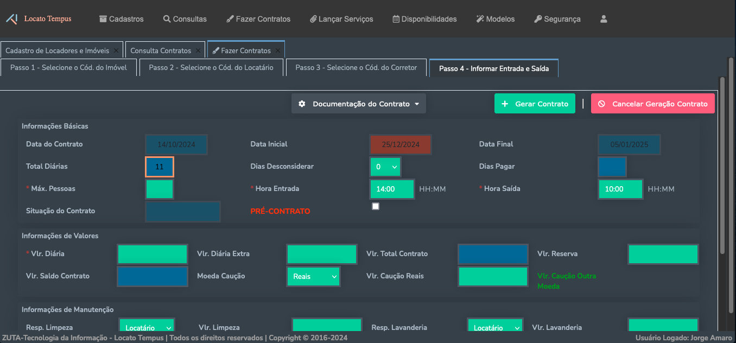Viewport: 736px width, 343px height.
Task: Open the Moeda Caução Reais dropdown
Action: click(313, 276)
